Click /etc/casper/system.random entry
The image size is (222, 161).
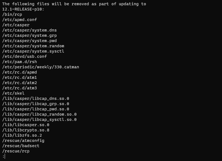coord(33,46)
